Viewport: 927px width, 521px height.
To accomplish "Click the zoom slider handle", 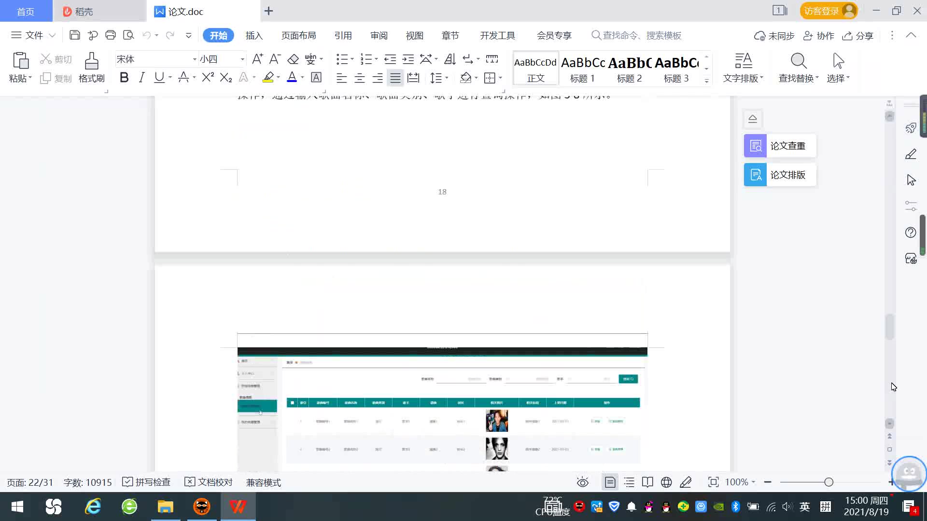I will pos(829,482).
